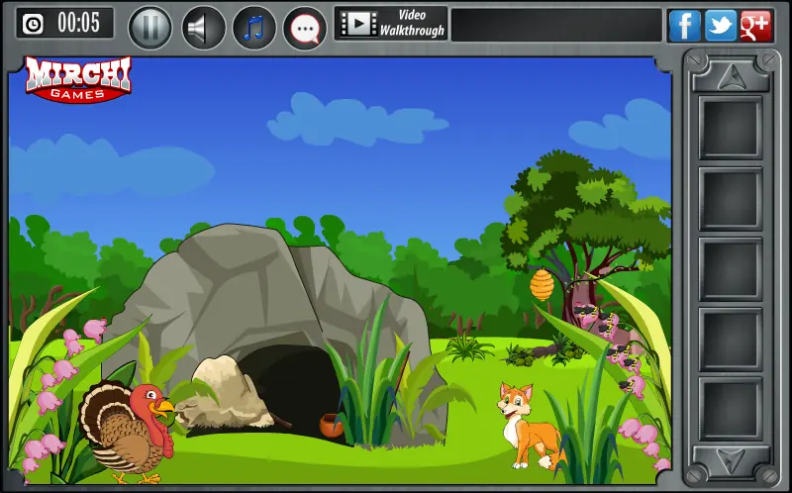Share the game on Google Plus
Viewport: 792px width, 493px height.
[x=755, y=26]
